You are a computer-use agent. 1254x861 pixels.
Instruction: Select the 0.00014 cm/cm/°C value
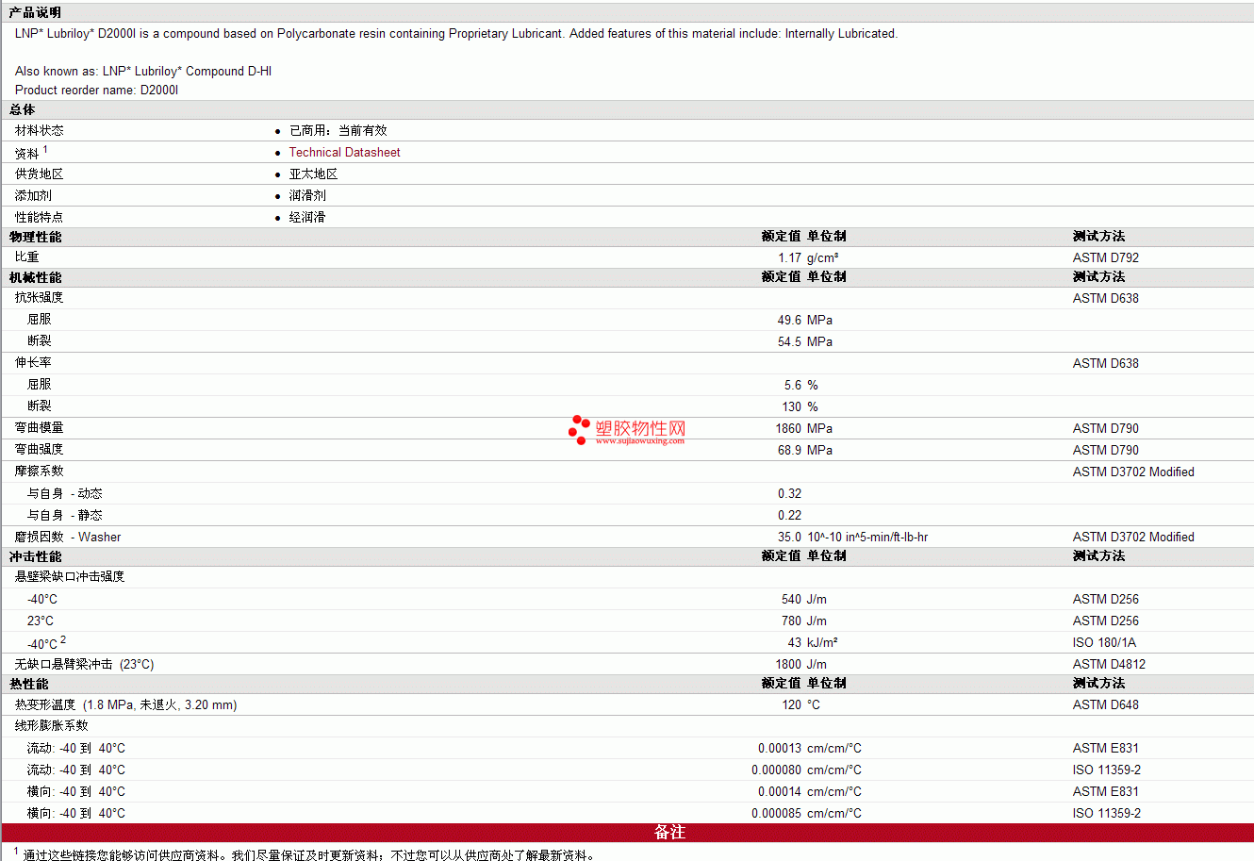[810, 791]
